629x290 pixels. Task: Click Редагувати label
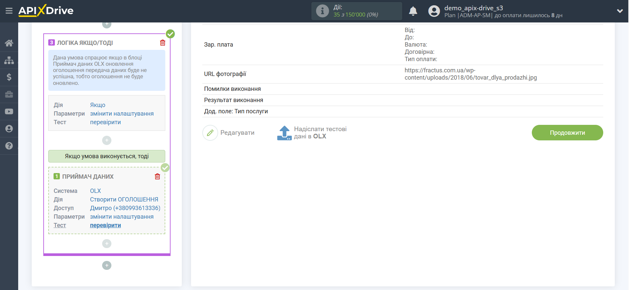click(237, 133)
